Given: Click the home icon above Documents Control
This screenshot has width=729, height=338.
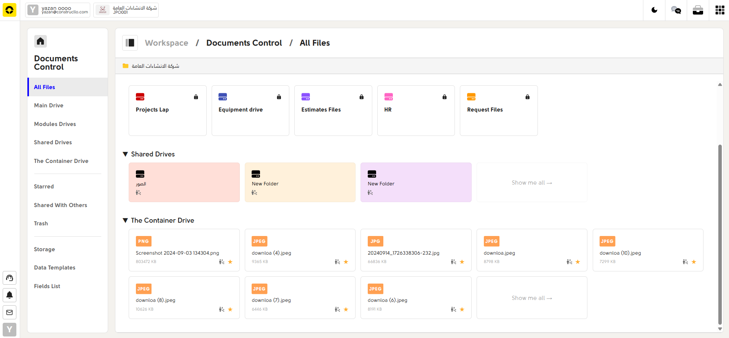Looking at the screenshot, I should [x=40, y=41].
